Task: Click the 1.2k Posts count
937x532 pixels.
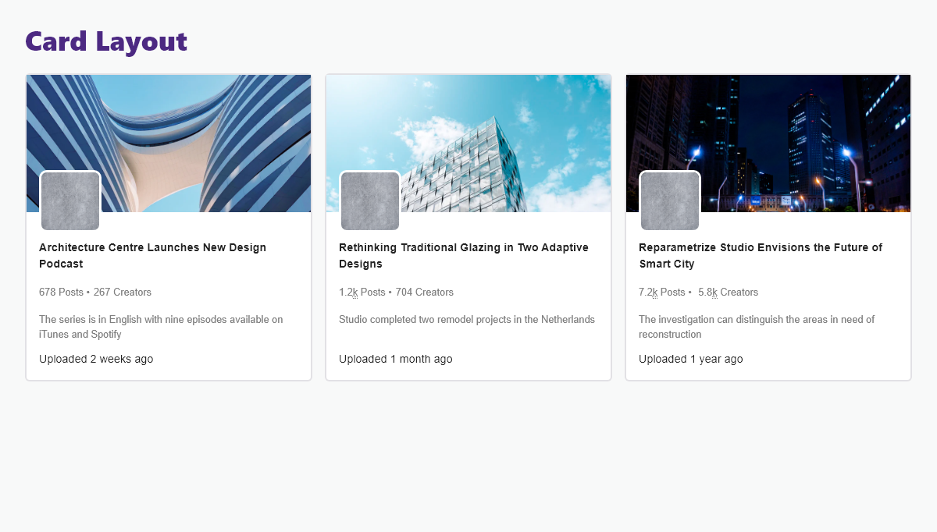Action: (x=362, y=293)
